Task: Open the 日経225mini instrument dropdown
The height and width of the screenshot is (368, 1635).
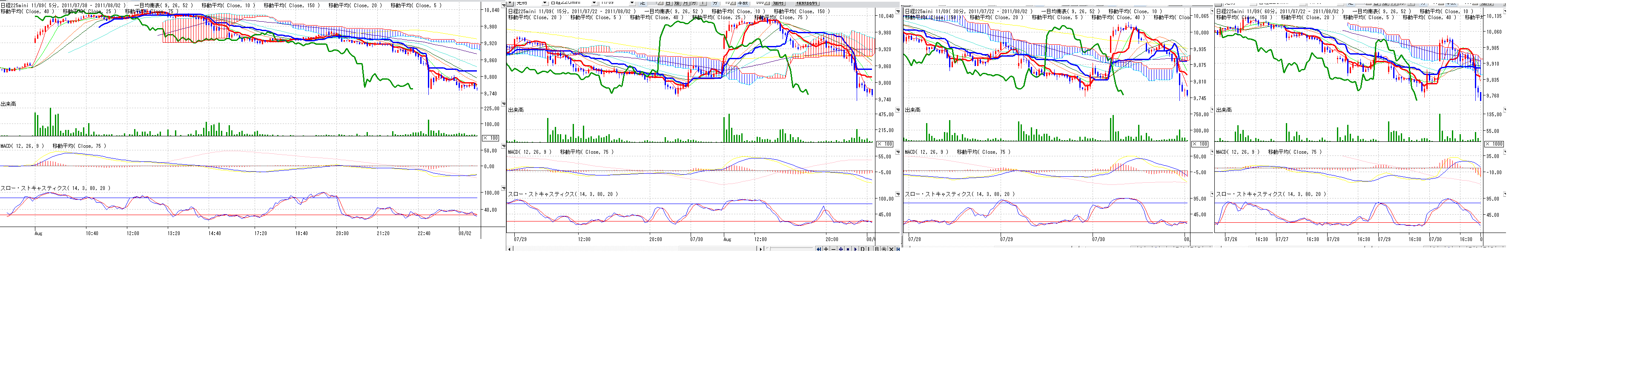Action: (595, 3)
